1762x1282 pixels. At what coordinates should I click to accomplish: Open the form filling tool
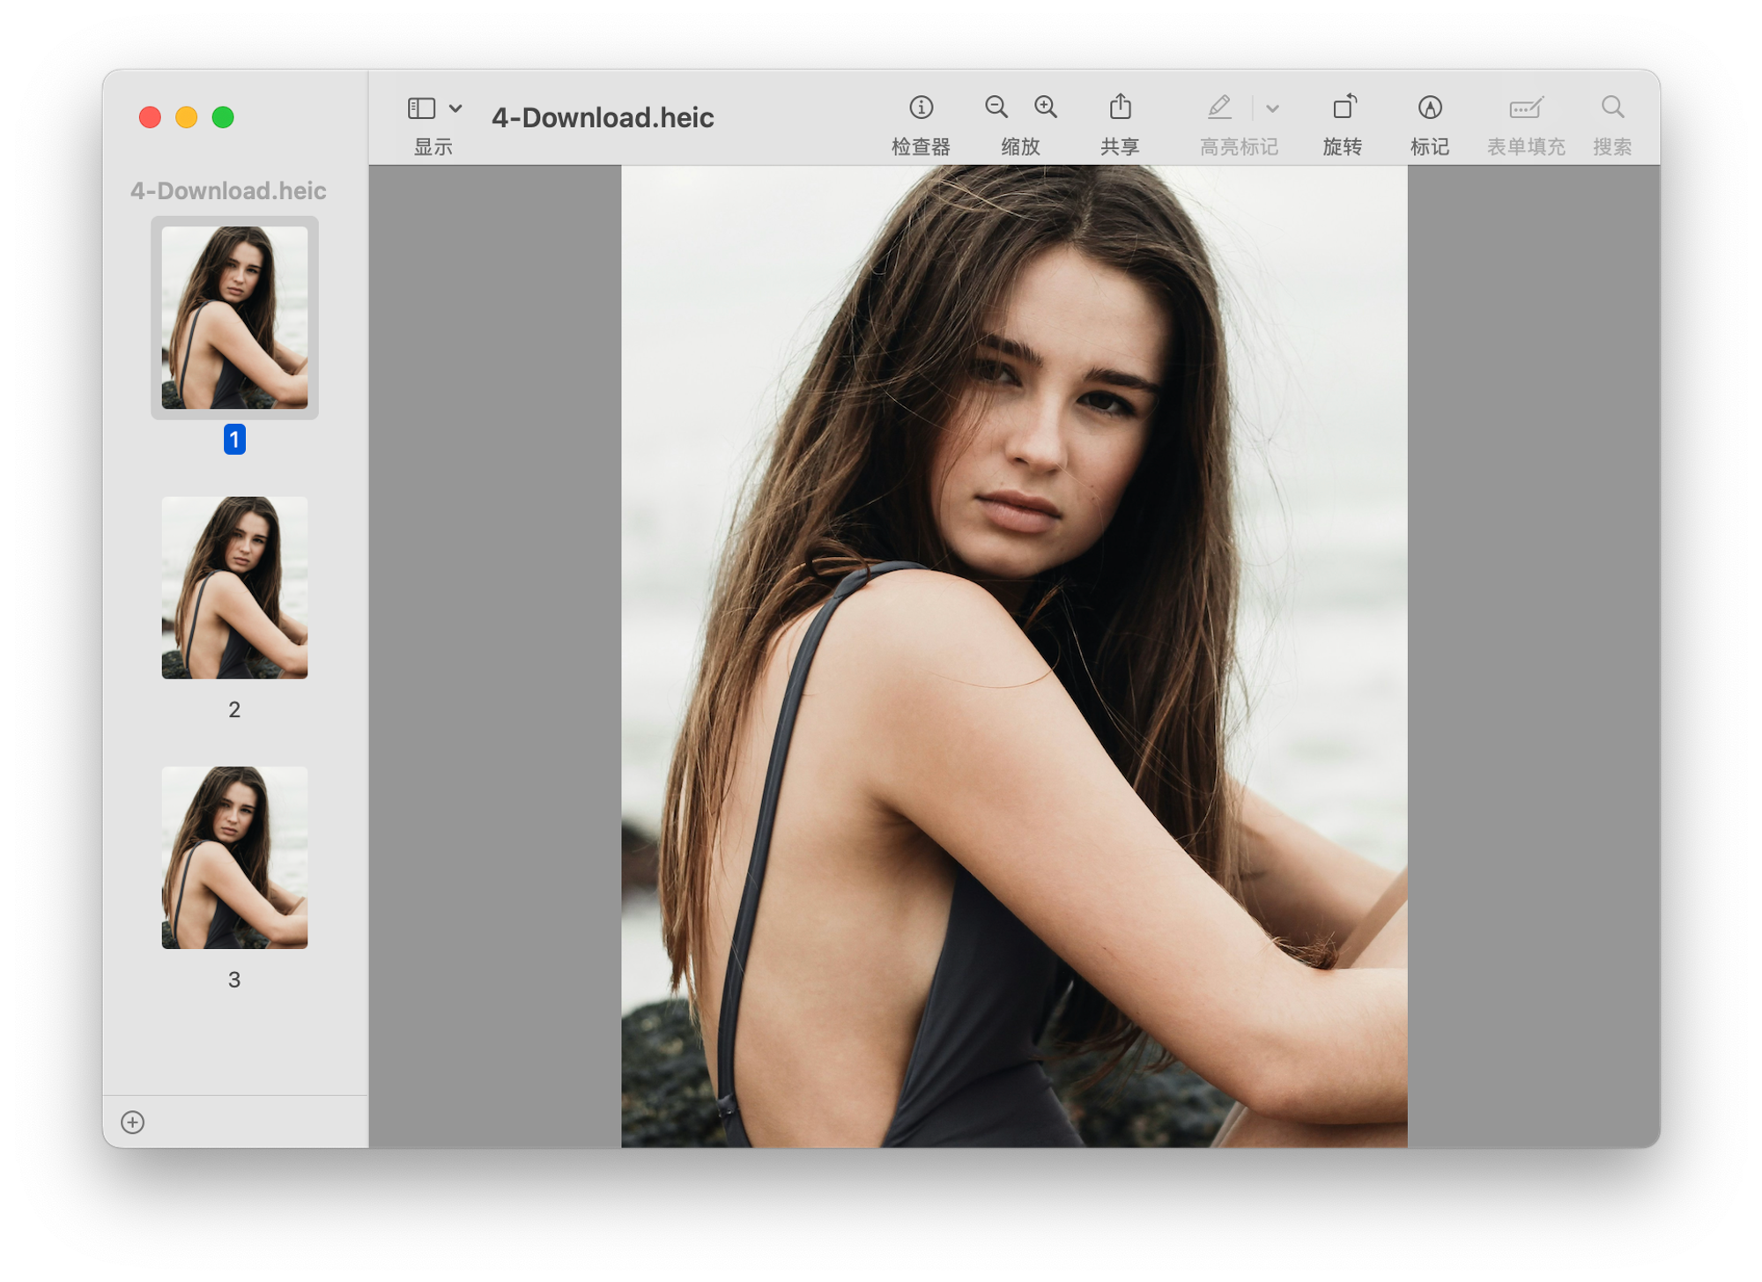1526,107
